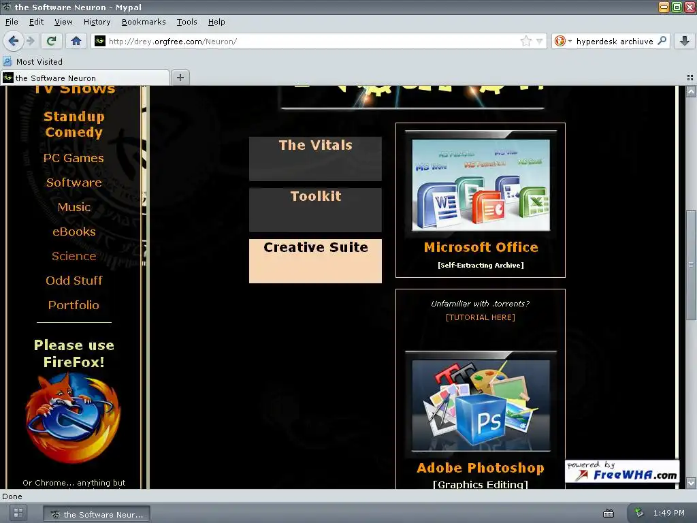The image size is (697, 523).
Task: Open the File menu
Action: 12,22
